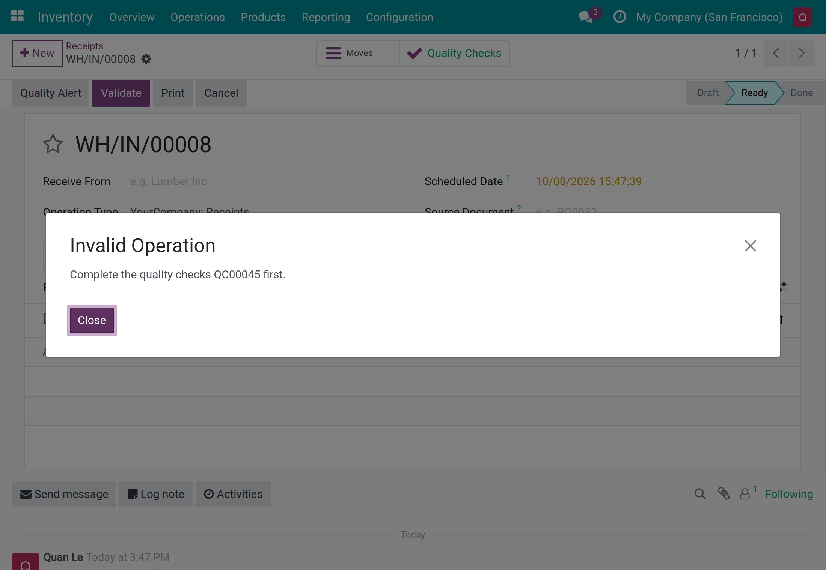The height and width of the screenshot is (570, 826).
Task: Go to next record arrow
Action: point(802,53)
